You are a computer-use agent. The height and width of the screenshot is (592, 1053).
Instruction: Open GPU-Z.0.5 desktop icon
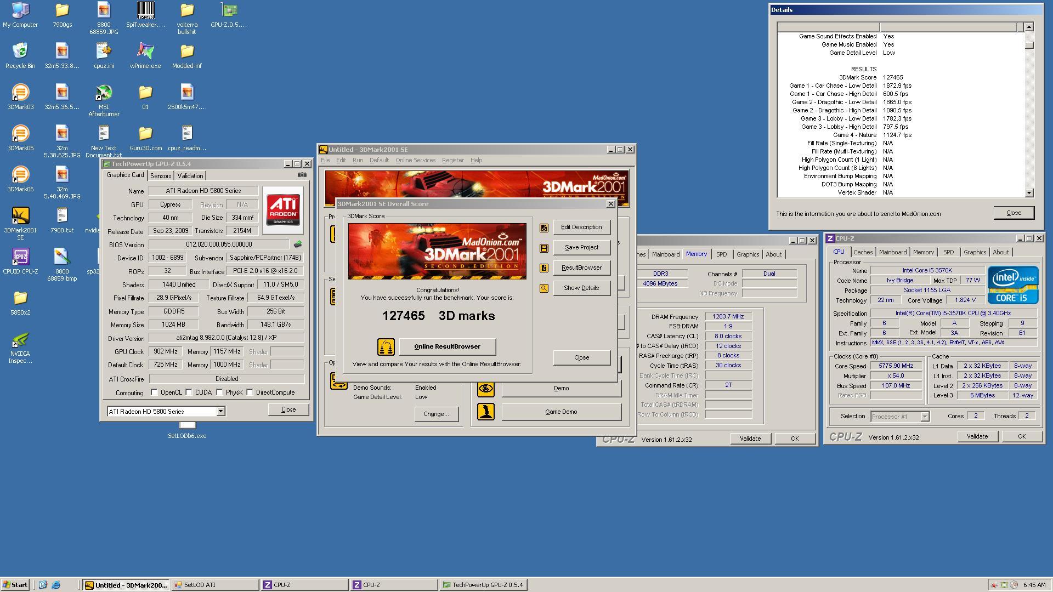click(x=229, y=15)
